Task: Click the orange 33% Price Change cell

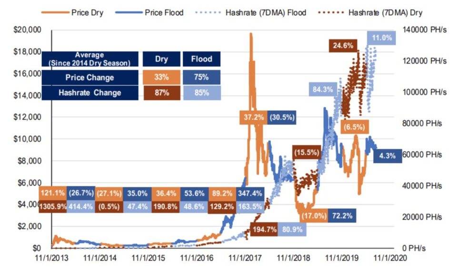Action: click(x=161, y=77)
